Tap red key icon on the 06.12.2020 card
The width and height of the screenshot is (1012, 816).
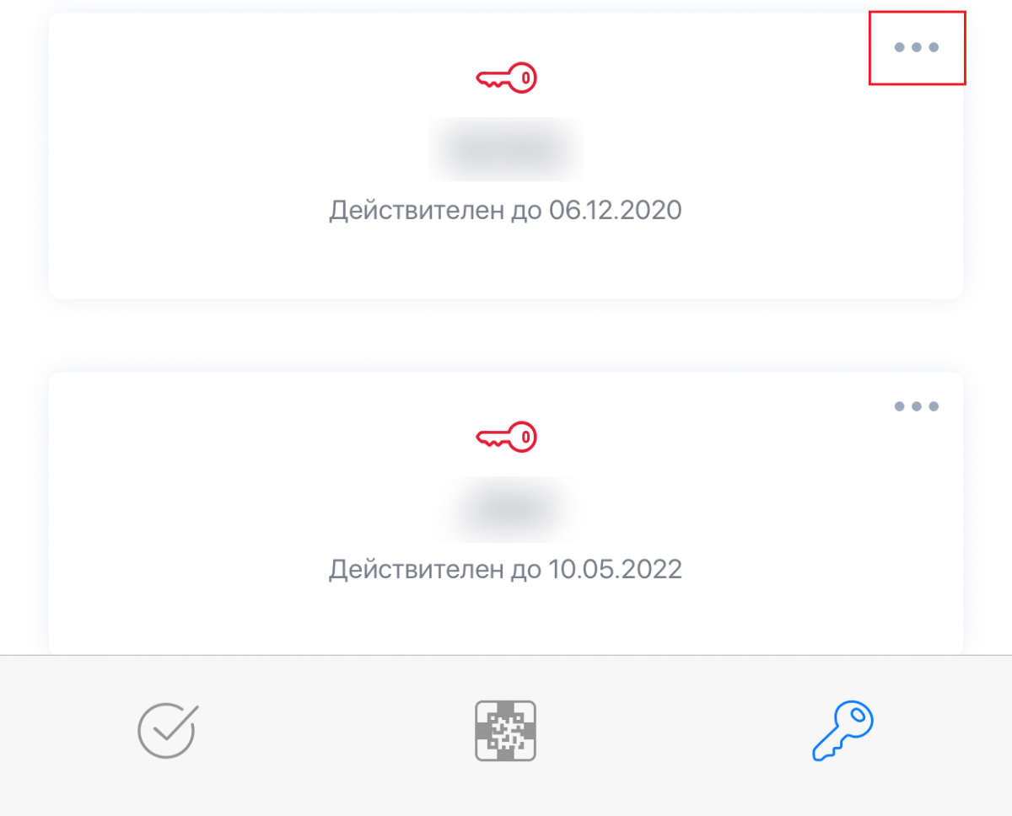[x=506, y=78]
